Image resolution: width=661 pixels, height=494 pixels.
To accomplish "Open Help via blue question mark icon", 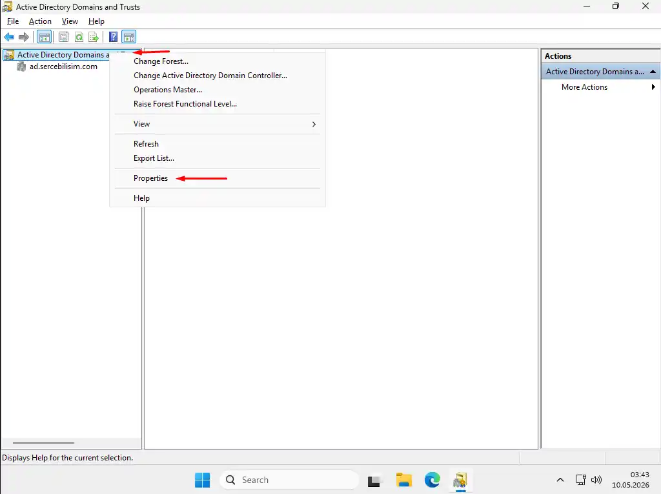I will pos(113,37).
